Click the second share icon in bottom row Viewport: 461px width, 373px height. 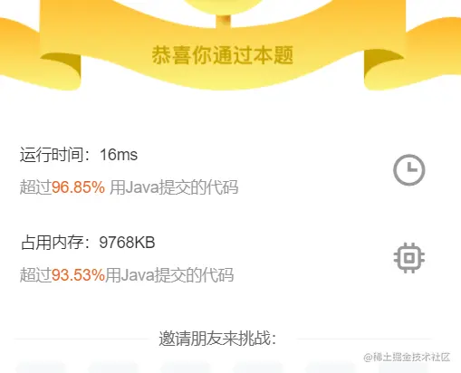point(113,368)
